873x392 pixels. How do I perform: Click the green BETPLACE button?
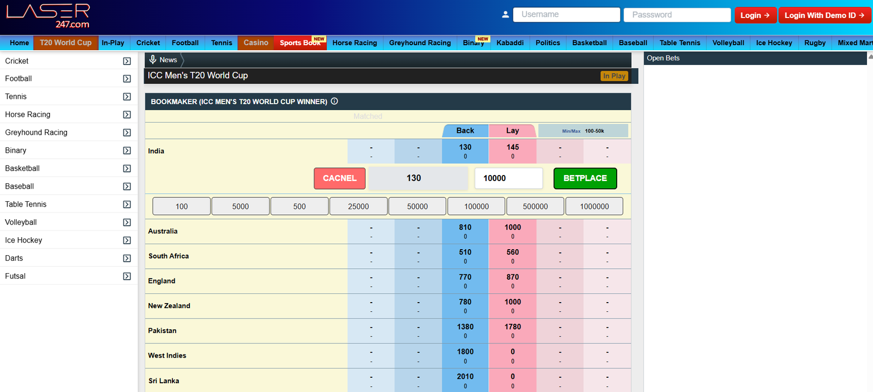(x=585, y=178)
